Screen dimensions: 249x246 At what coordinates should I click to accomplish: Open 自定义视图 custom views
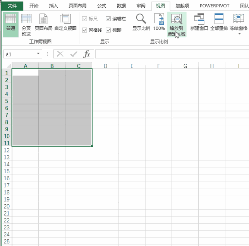[65, 24]
